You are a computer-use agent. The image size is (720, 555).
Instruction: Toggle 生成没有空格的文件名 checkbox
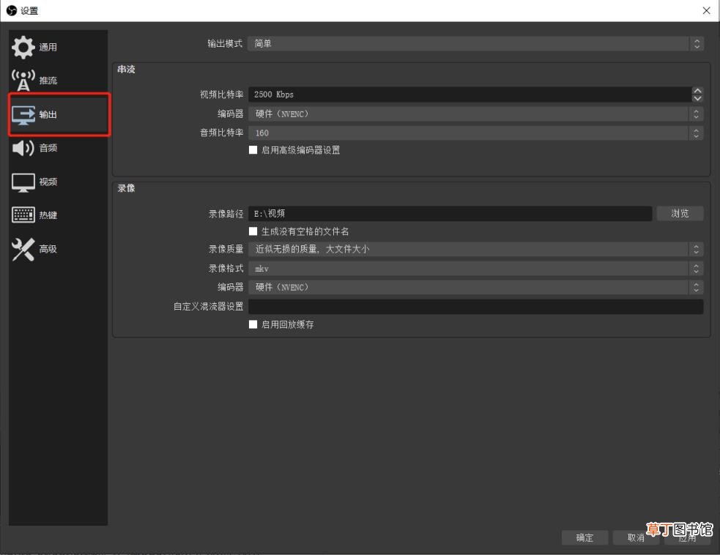pyautogui.click(x=253, y=231)
